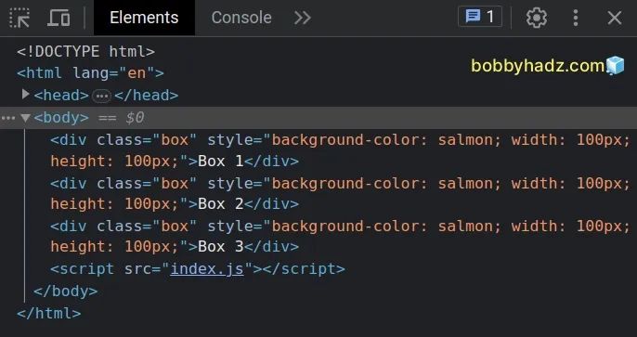Open the issues counter showing 1
The height and width of the screenshot is (337, 637).
click(480, 17)
